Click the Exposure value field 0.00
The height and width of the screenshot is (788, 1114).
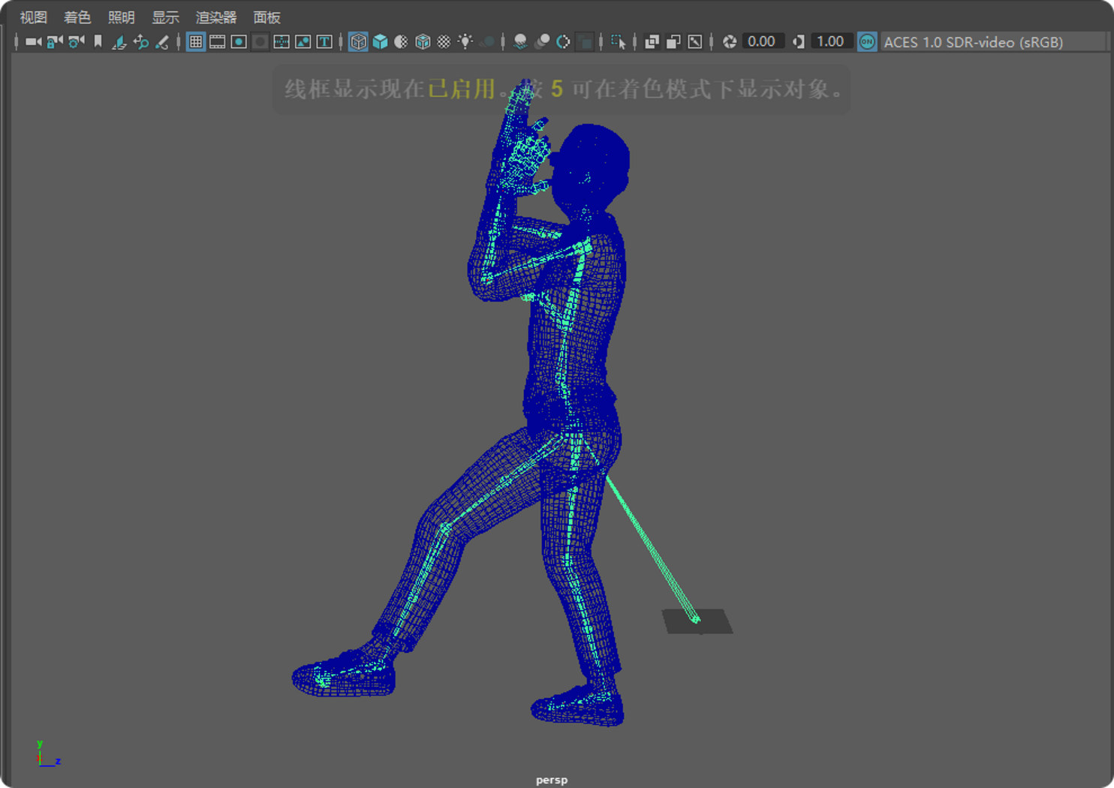click(x=762, y=41)
